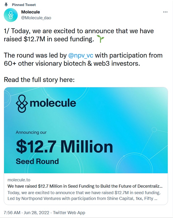The height and width of the screenshot is (218, 173).
Task: Click the 'Announcing our' text in card
Action: pyautogui.click(x=31, y=132)
